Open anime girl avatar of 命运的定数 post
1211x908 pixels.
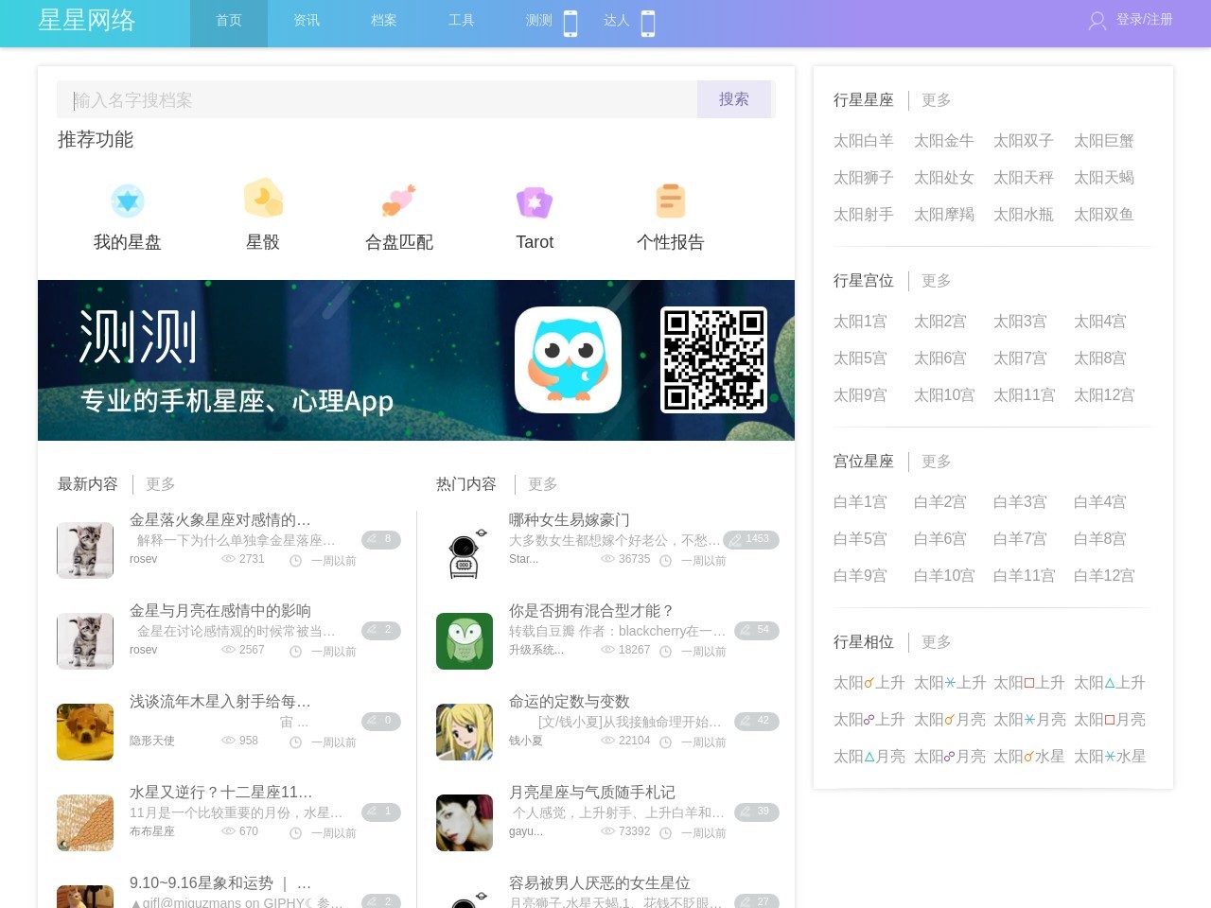pyautogui.click(x=465, y=732)
